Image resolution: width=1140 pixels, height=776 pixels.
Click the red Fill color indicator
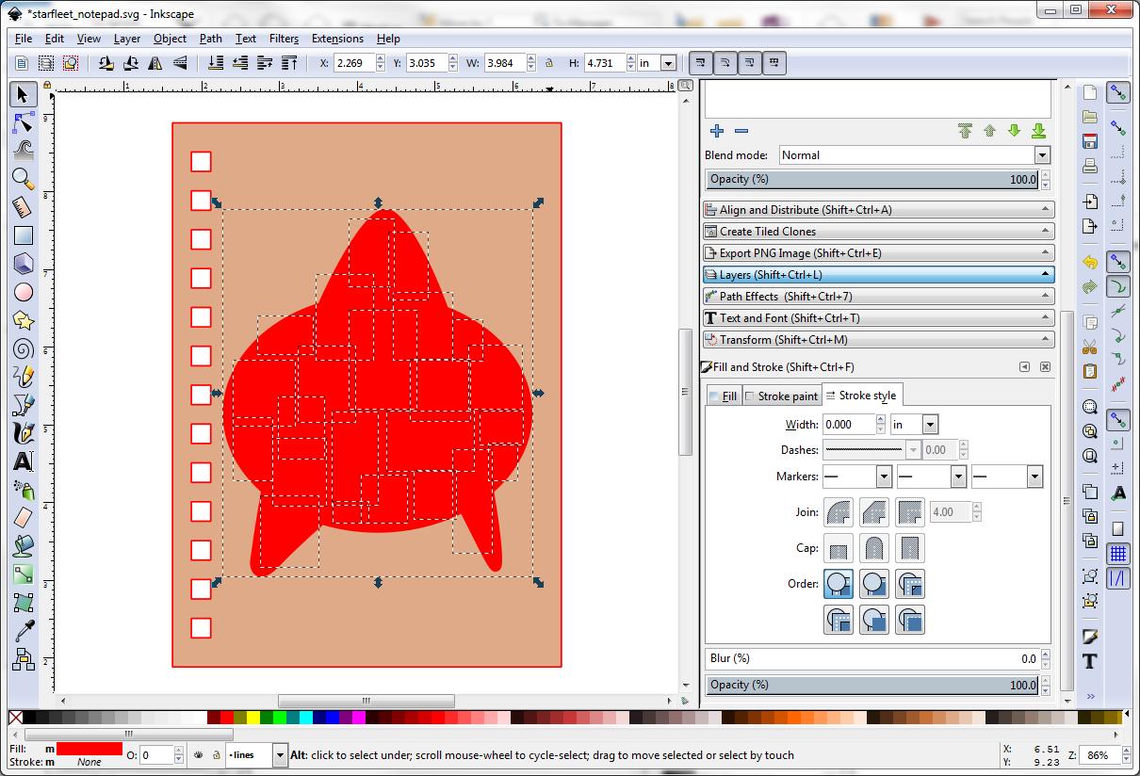pyautogui.click(x=90, y=749)
